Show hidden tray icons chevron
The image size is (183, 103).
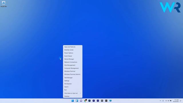(160, 101)
